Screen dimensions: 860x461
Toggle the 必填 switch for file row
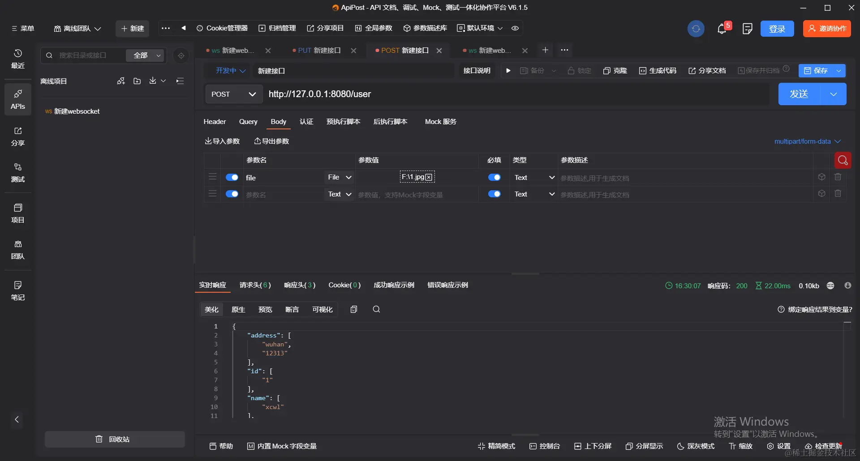[x=494, y=177]
